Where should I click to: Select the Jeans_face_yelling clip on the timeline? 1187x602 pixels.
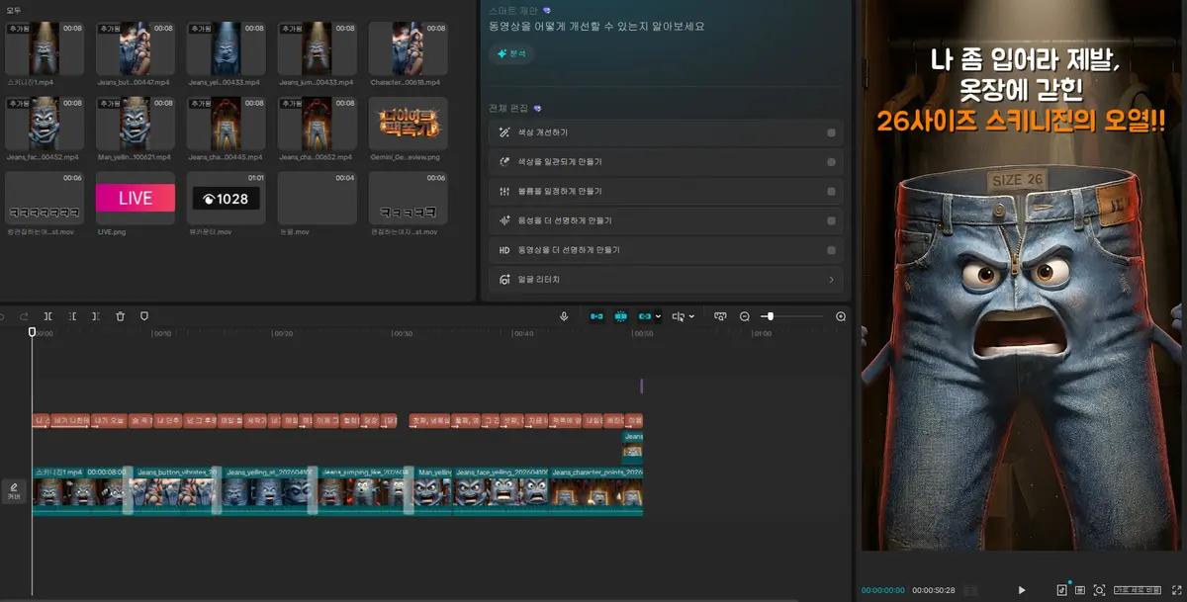(501, 490)
